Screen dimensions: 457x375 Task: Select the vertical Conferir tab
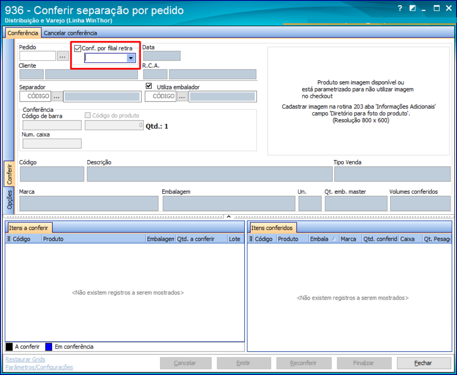9,174
